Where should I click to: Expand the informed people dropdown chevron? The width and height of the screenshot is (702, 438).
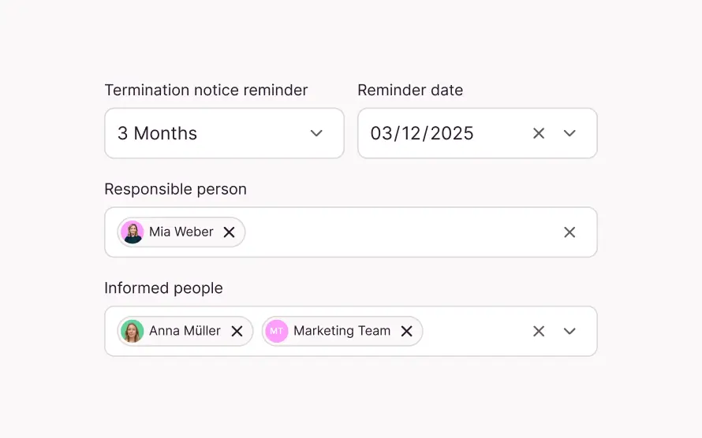pos(569,332)
